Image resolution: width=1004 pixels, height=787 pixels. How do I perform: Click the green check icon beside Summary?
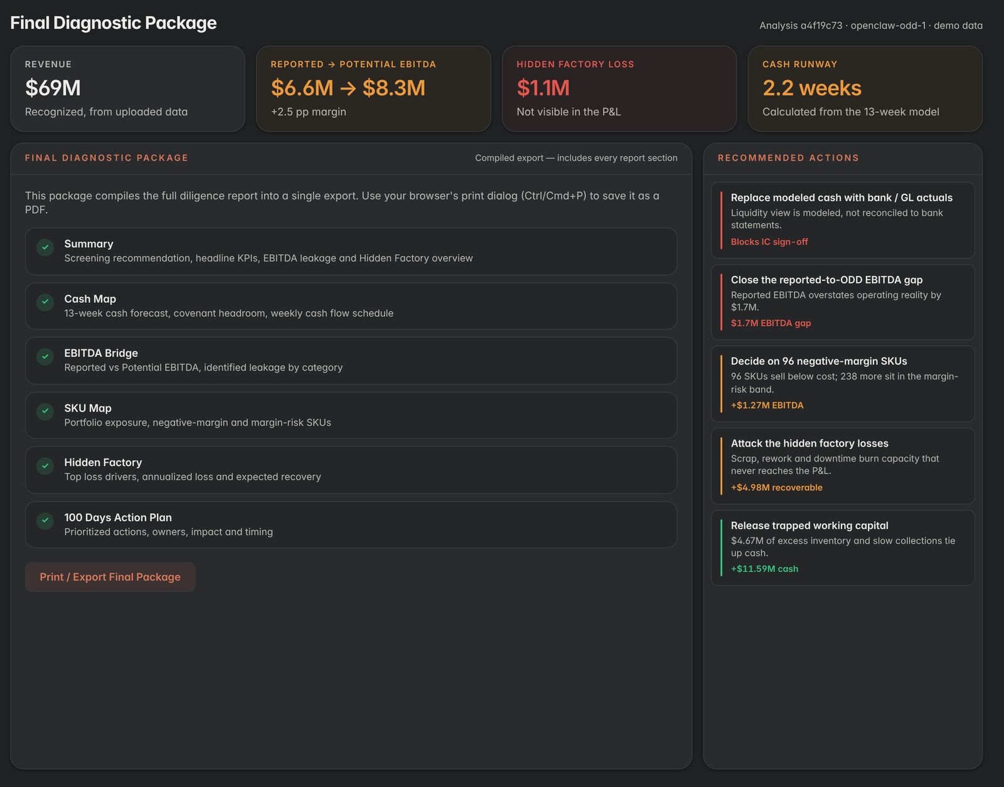coord(45,247)
